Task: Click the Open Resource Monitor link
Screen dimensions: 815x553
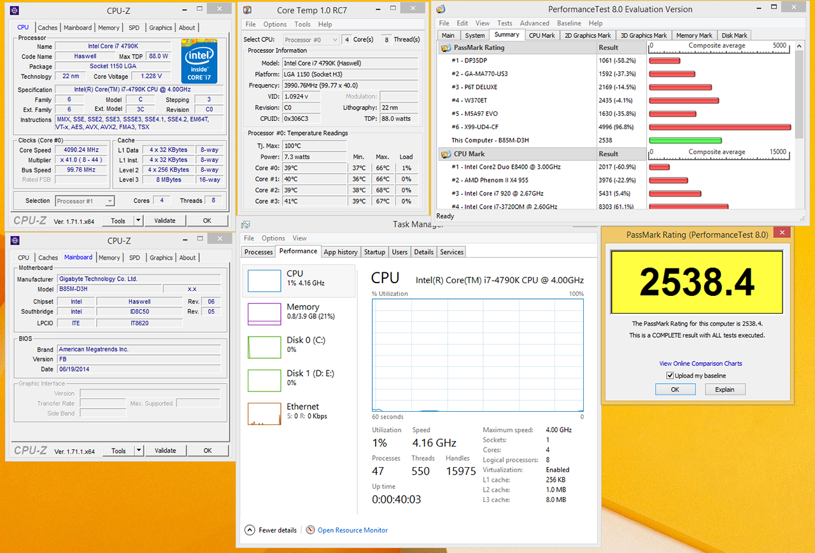Action: pos(353,530)
